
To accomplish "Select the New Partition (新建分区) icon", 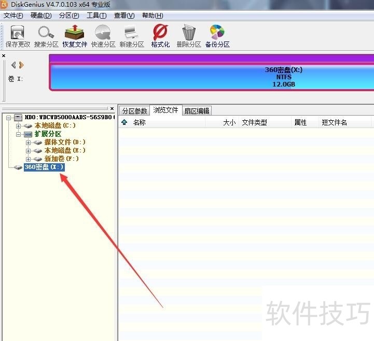I will [x=132, y=36].
